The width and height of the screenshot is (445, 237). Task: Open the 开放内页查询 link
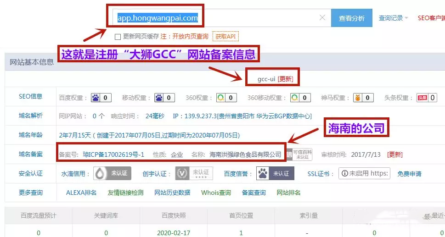(x=190, y=37)
